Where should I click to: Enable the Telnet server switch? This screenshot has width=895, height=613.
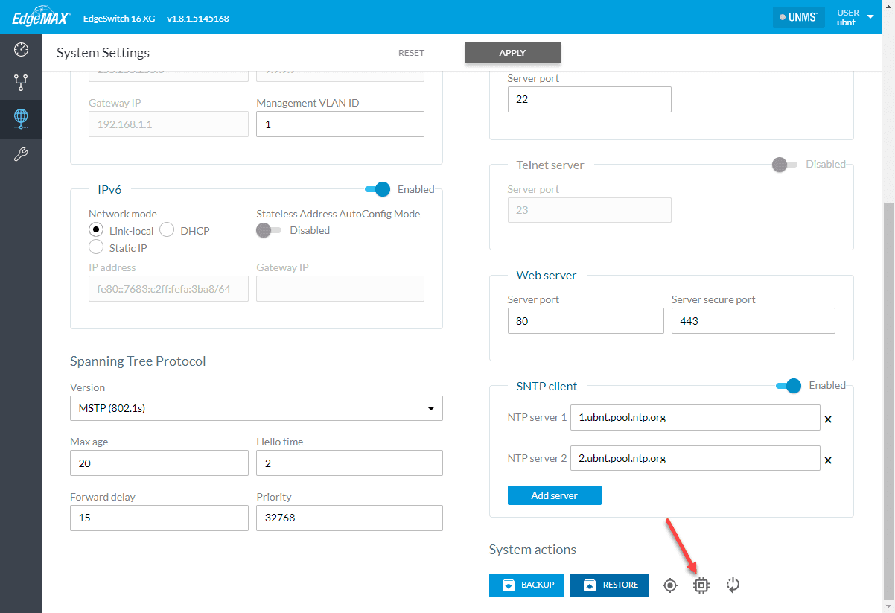[x=784, y=165]
